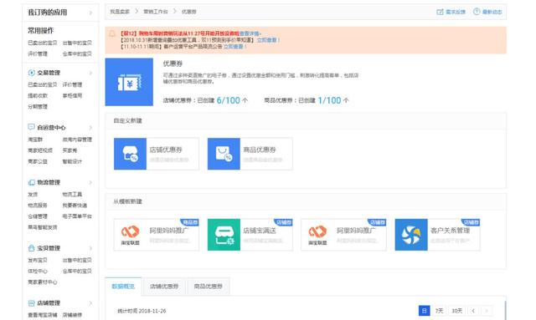This screenshot has height=320, width=536.
Task: Select the 日 time range button
Action: click(x=425, y=311)
